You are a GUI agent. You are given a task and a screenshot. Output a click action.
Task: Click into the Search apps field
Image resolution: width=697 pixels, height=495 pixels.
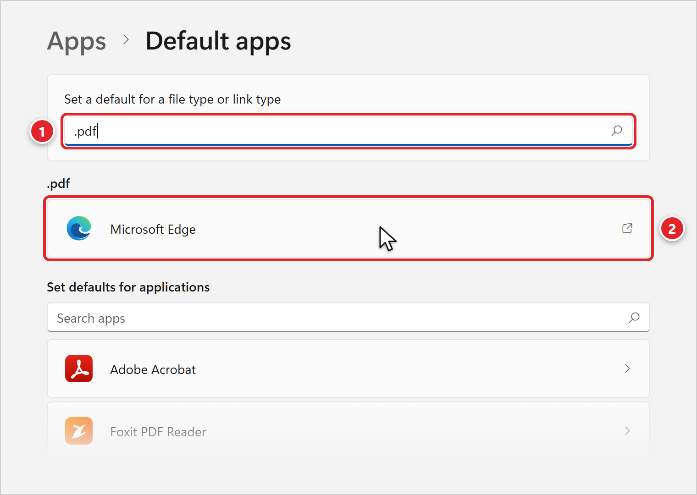click(x=348, y=317)
